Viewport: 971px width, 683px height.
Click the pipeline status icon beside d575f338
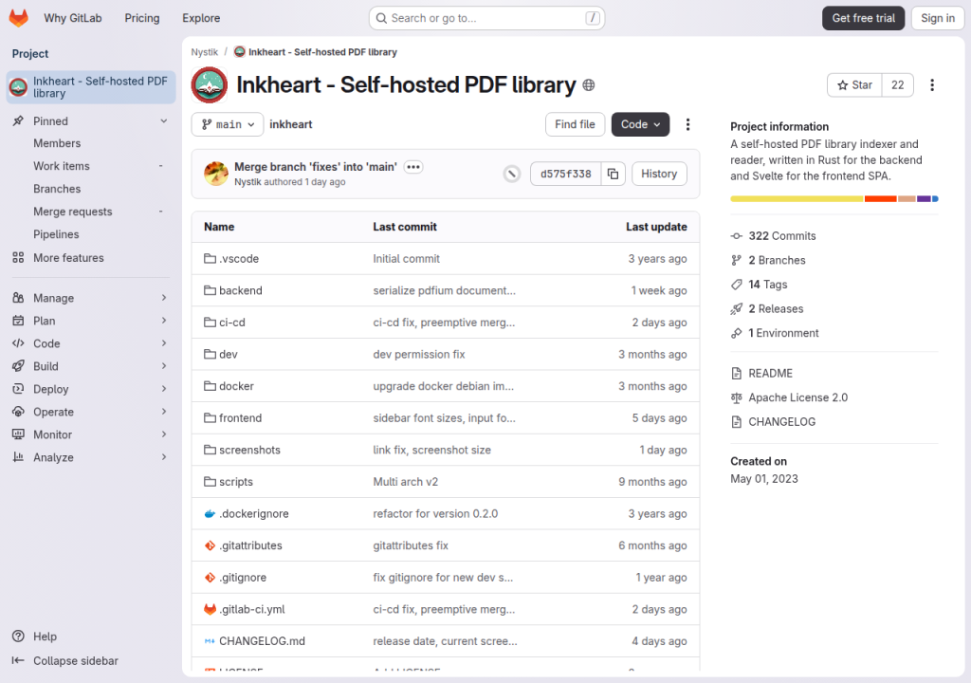(511, 175)
